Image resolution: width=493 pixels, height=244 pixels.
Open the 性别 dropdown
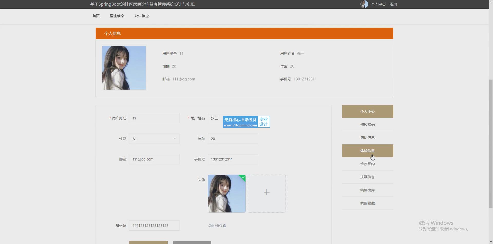click(154, 139)
